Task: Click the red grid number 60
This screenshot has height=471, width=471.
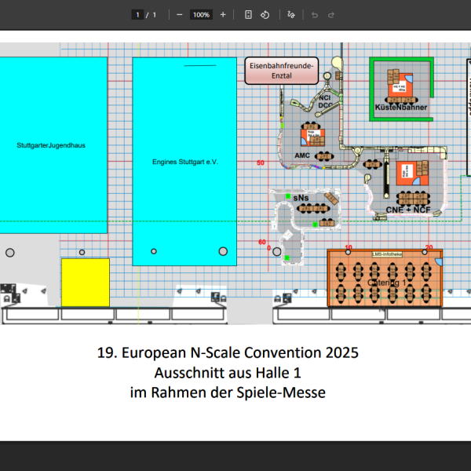Action: click(x=262, y=242)
